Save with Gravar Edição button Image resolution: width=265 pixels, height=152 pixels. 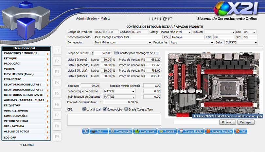click(190, 131)
